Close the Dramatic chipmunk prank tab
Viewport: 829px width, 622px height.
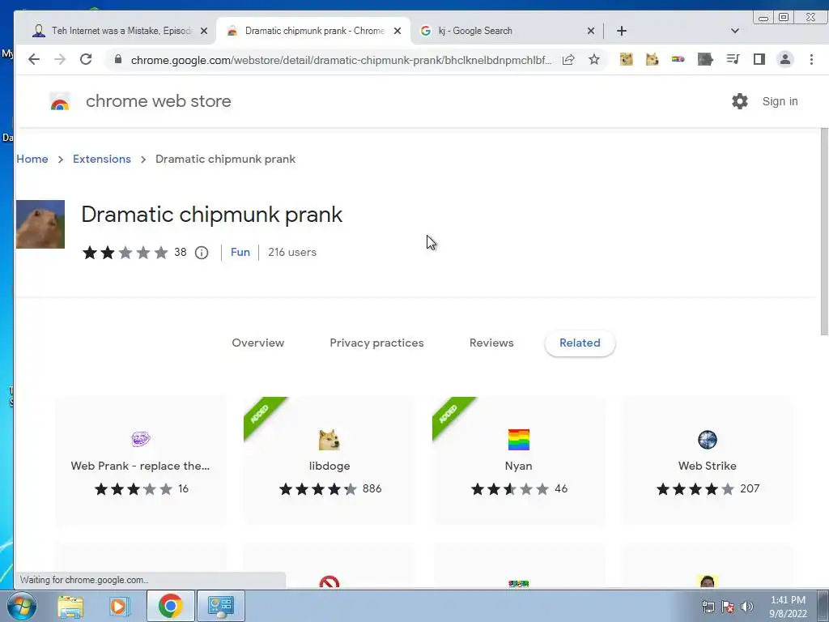[397, 31]
